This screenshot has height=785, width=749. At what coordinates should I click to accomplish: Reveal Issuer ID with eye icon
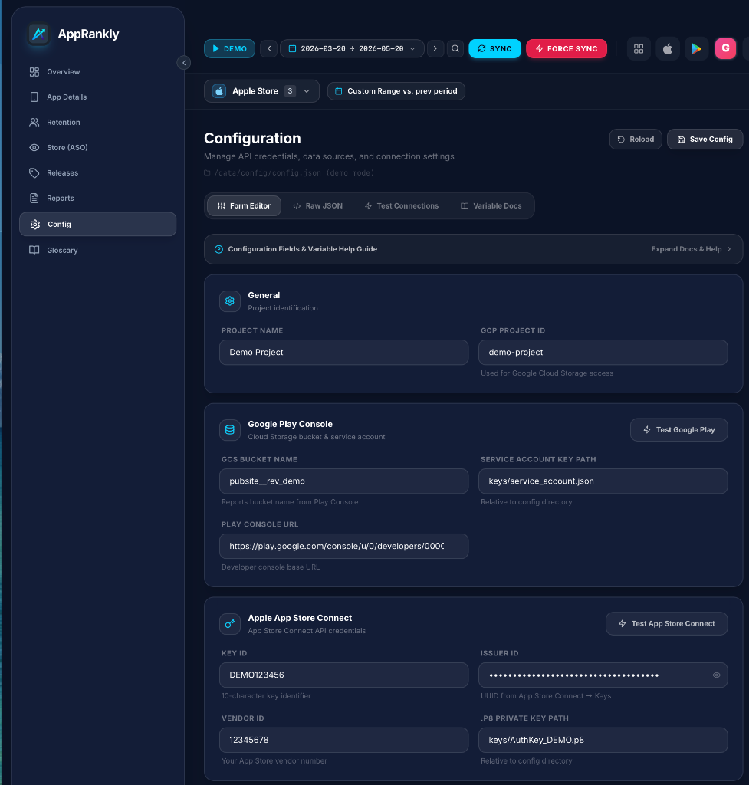(717, 675)
